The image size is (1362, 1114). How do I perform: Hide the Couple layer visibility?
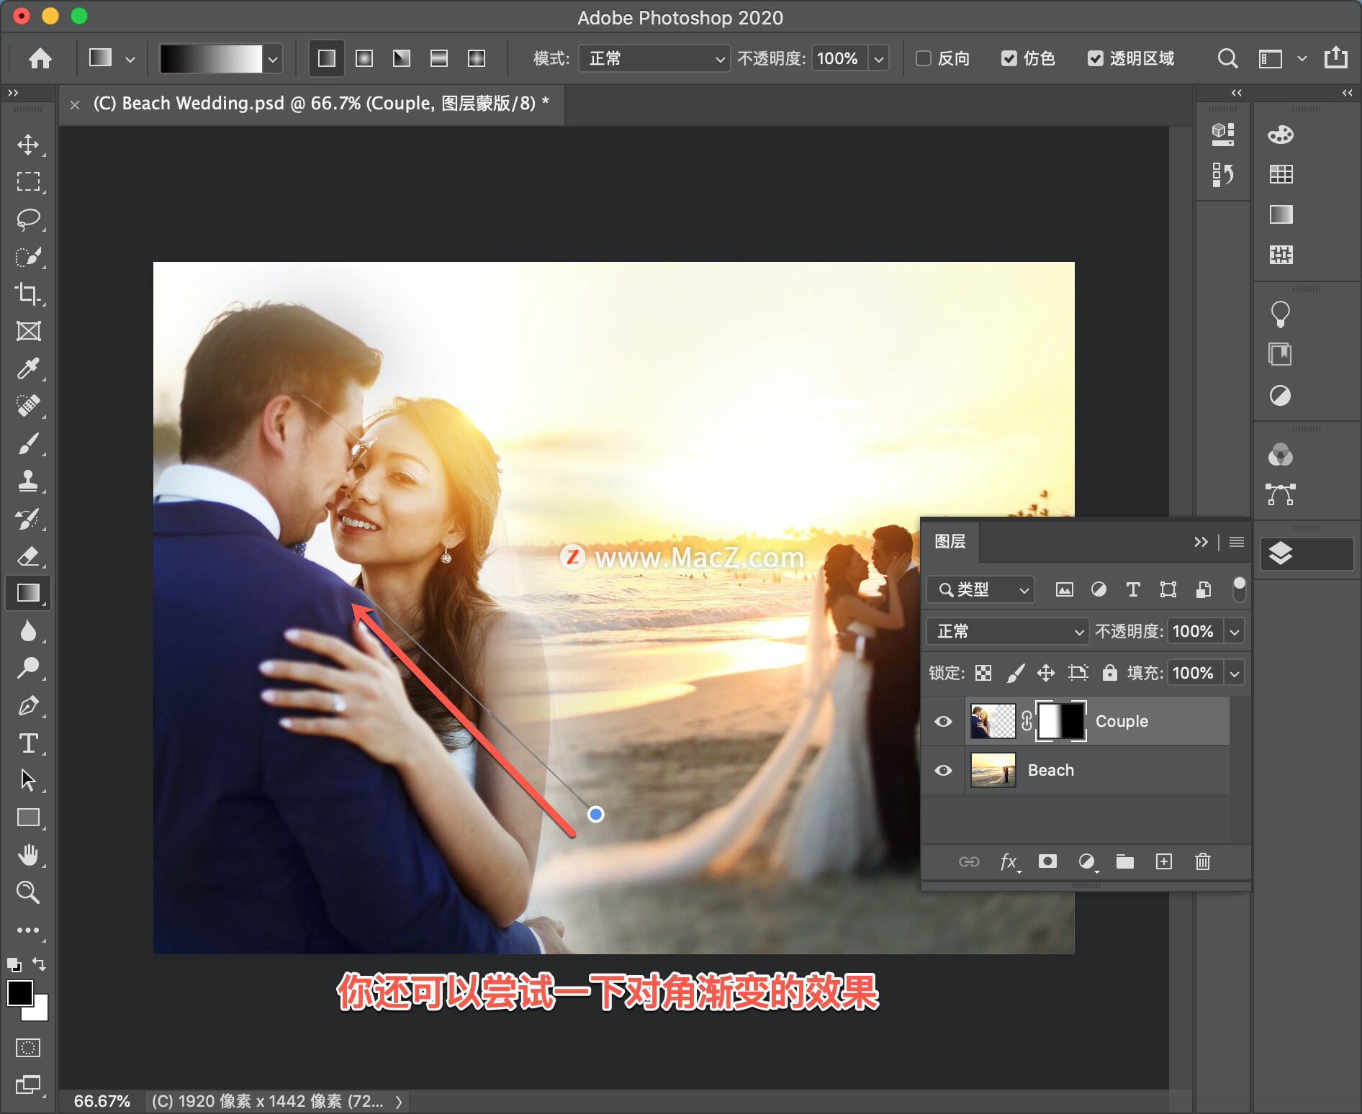point(943,721)
